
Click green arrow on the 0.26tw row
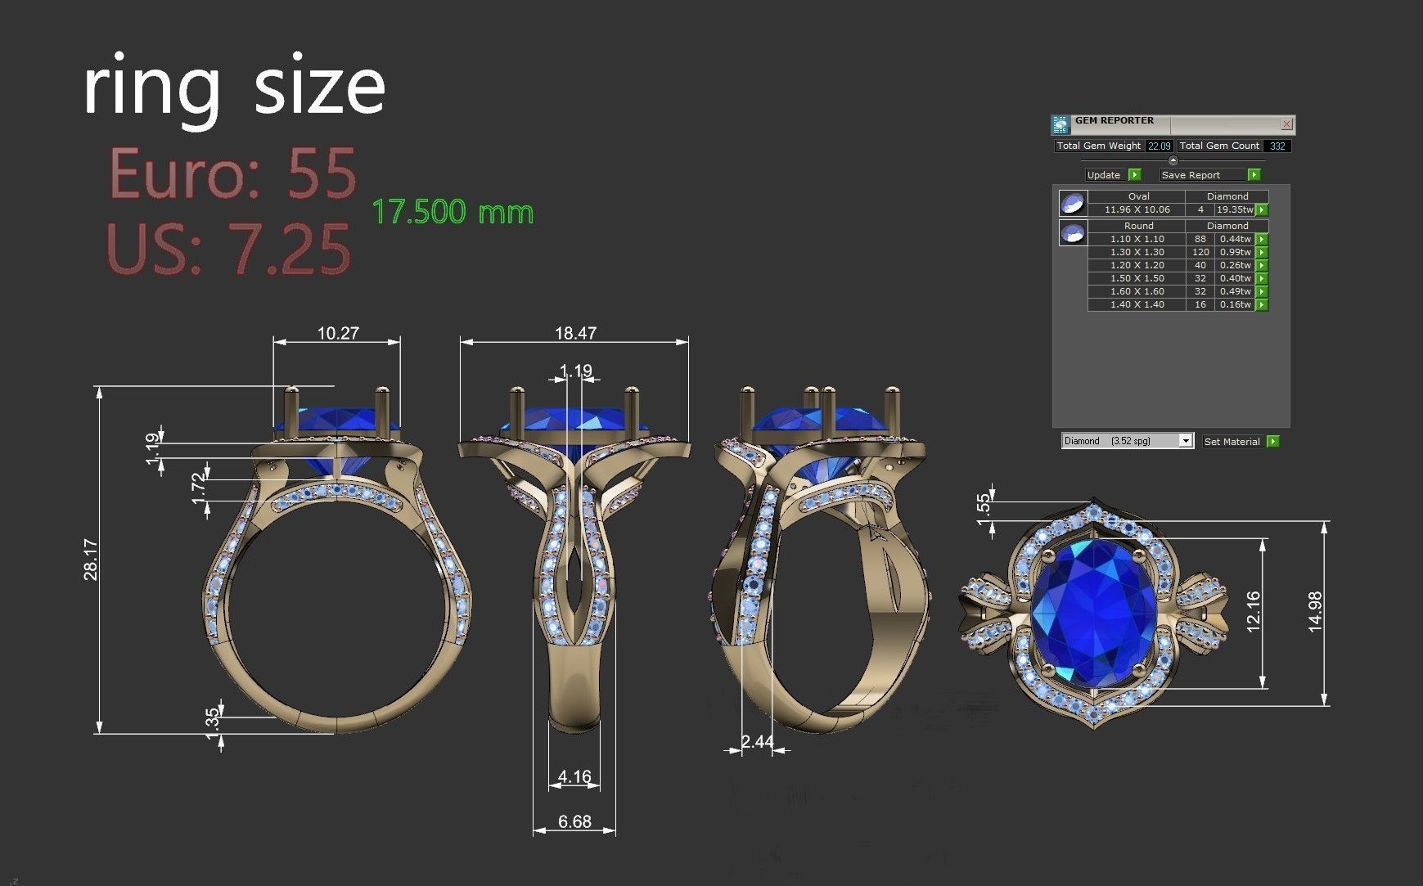pos(1262,266)
